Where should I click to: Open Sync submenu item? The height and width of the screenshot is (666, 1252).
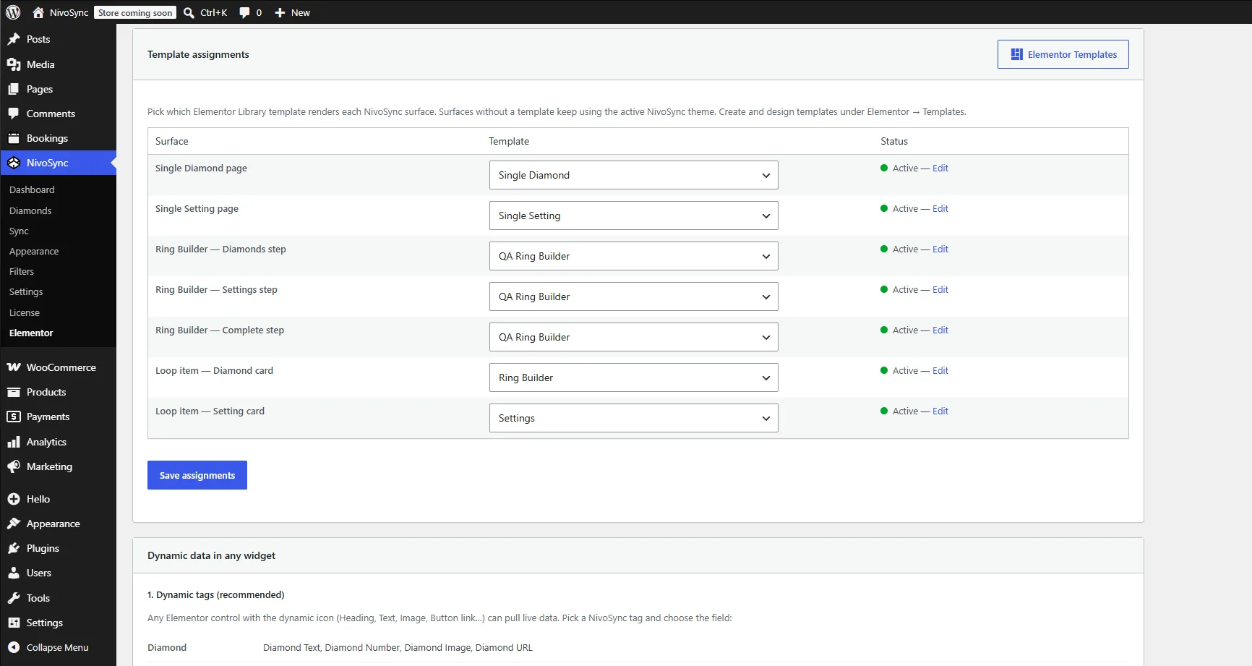click(x=19, y=231)
